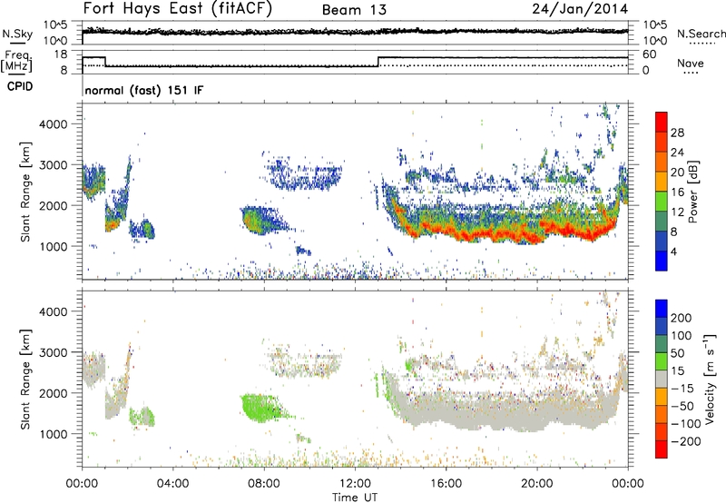Pick Power colorbar segment between 20 and 24
This screenshot has height=503, width=726.
(662, 163)
